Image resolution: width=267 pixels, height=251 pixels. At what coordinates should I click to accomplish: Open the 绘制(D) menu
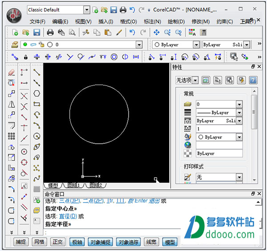pos(176,22)
